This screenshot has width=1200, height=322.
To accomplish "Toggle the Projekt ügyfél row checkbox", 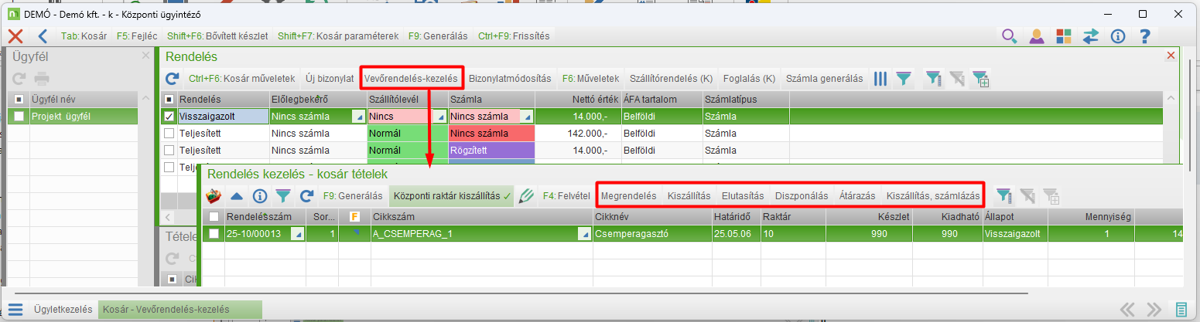I will click(x=19, y=117).
